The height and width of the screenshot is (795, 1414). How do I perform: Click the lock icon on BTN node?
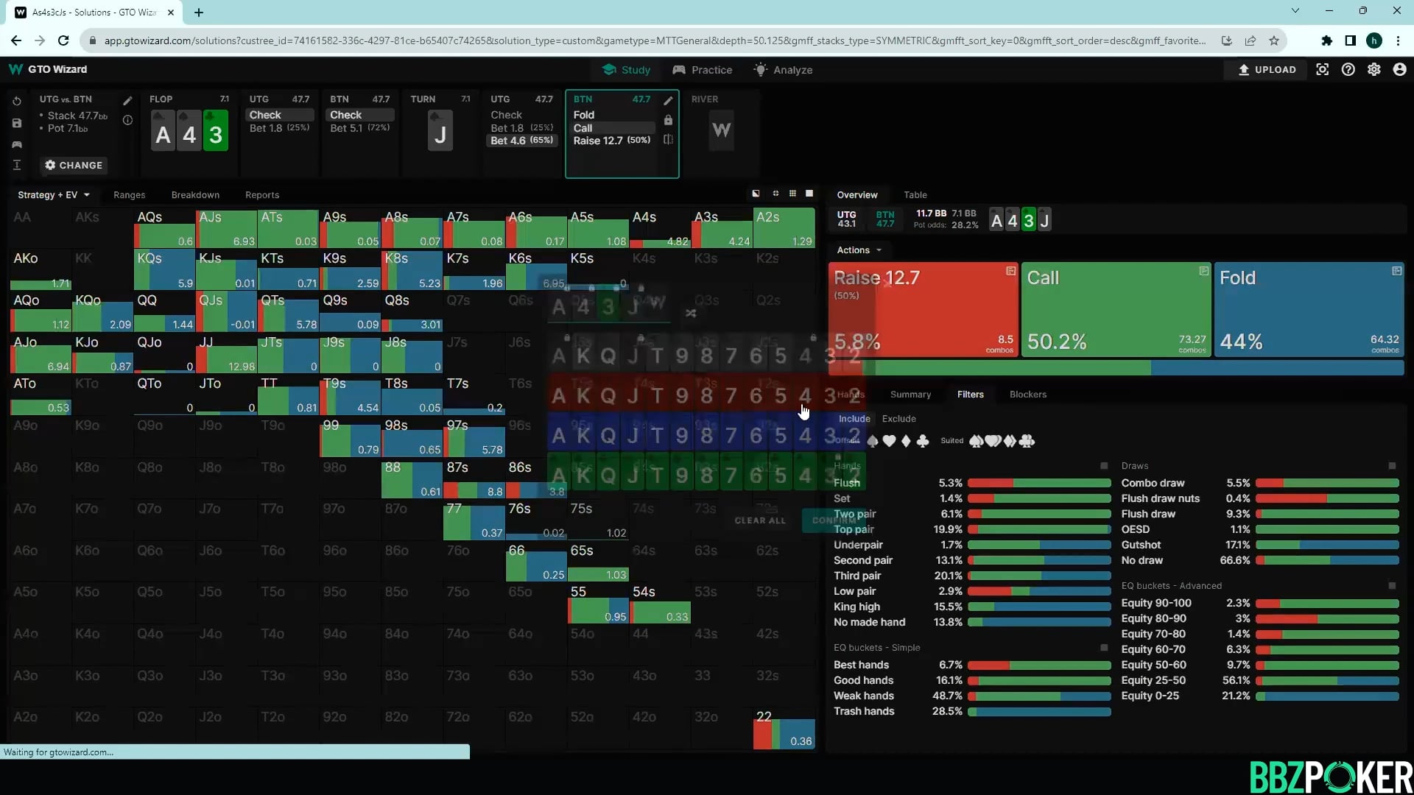pos(668,120)
